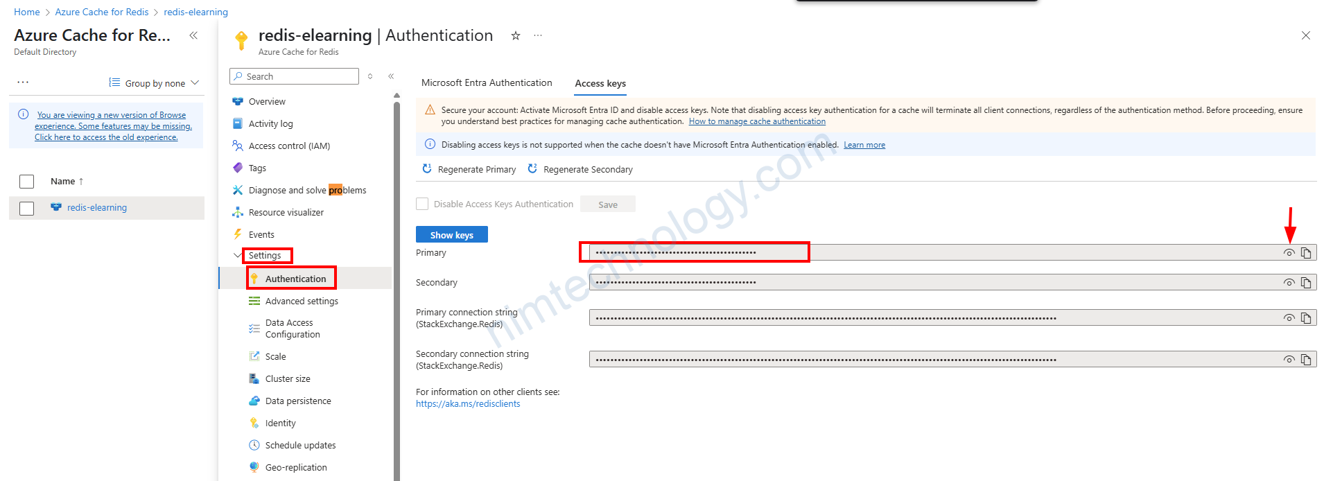The image size is (1324, 481).
Task: Click in the resource menu Search box
Action: coord(298,76)
